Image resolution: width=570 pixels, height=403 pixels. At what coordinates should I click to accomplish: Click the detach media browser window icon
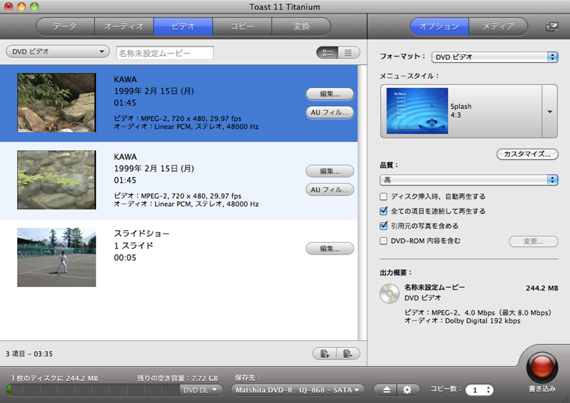pyautogui.click(x=552, y=27)
